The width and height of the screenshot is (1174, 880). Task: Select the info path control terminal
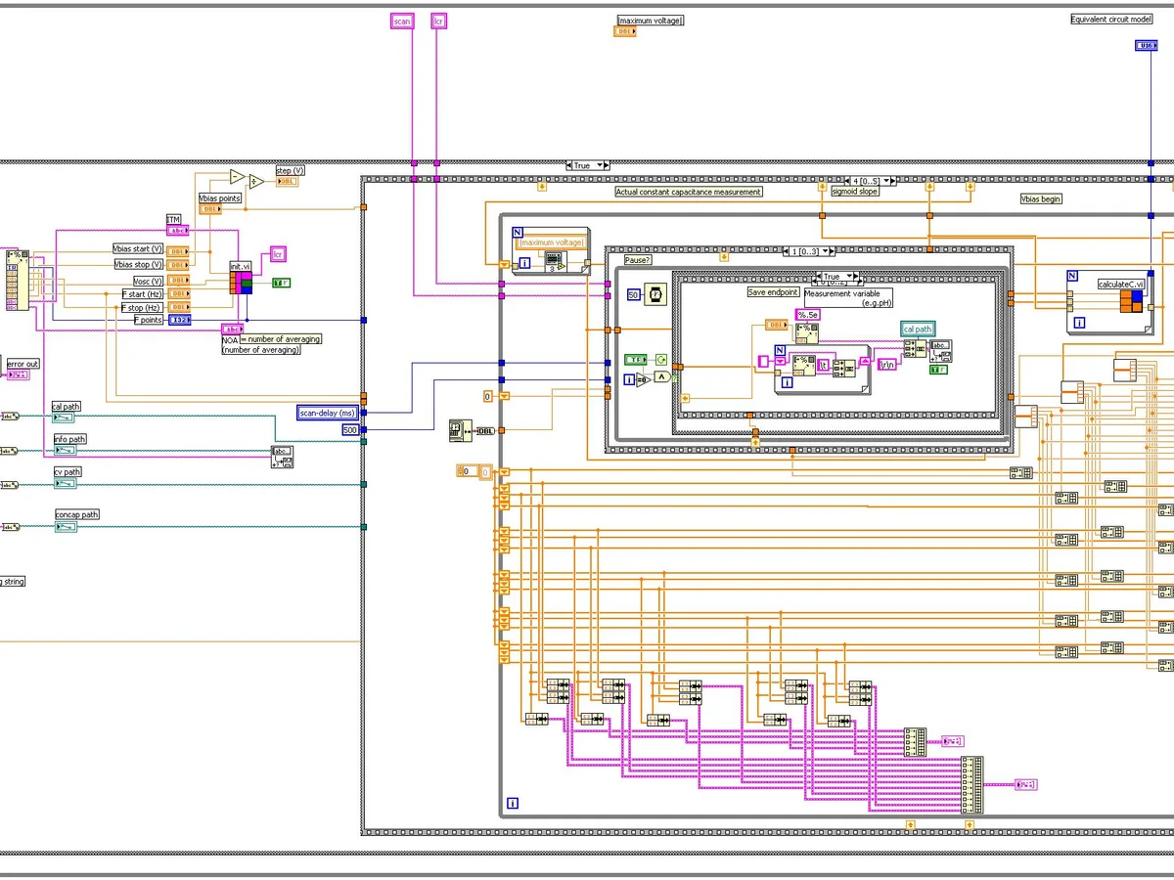(x=65, y=451)
